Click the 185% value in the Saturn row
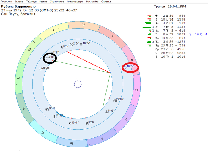Screen dimensions: 208x151 click(181, 34)
